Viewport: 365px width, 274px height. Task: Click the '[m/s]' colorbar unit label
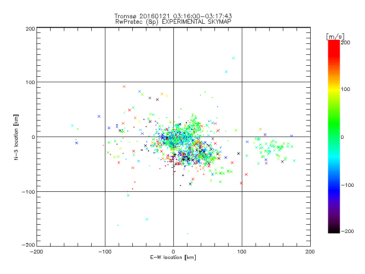point(335,37)
